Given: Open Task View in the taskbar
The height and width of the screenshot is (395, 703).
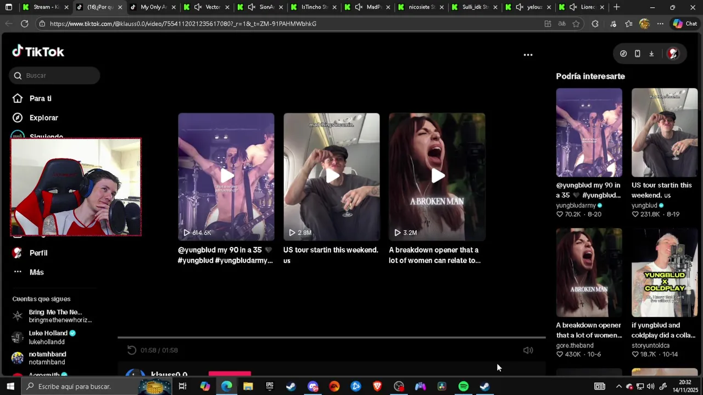Looking at the screenshot, I should 182,386.
